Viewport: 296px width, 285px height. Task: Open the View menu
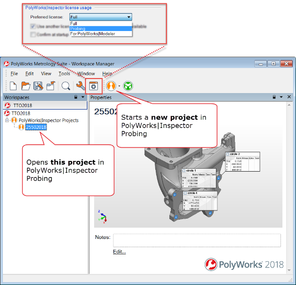click(46, 74)
